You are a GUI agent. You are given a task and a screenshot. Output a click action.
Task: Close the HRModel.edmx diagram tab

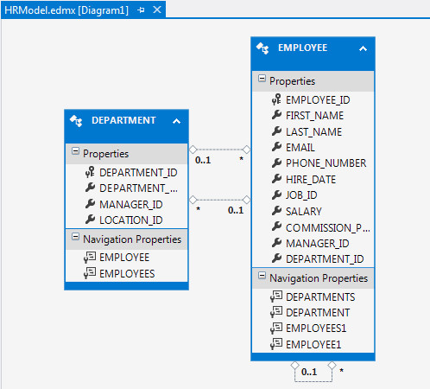(157, 10)
